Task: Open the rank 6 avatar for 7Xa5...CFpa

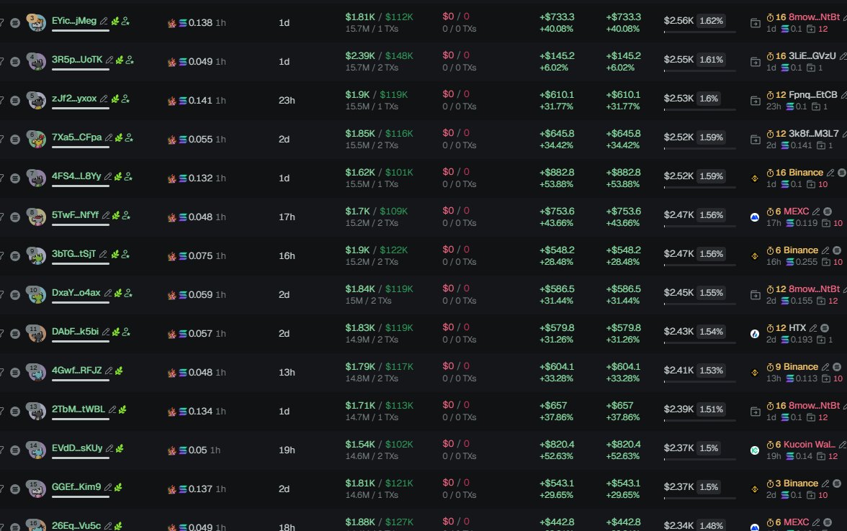Action: click(36, 140)
